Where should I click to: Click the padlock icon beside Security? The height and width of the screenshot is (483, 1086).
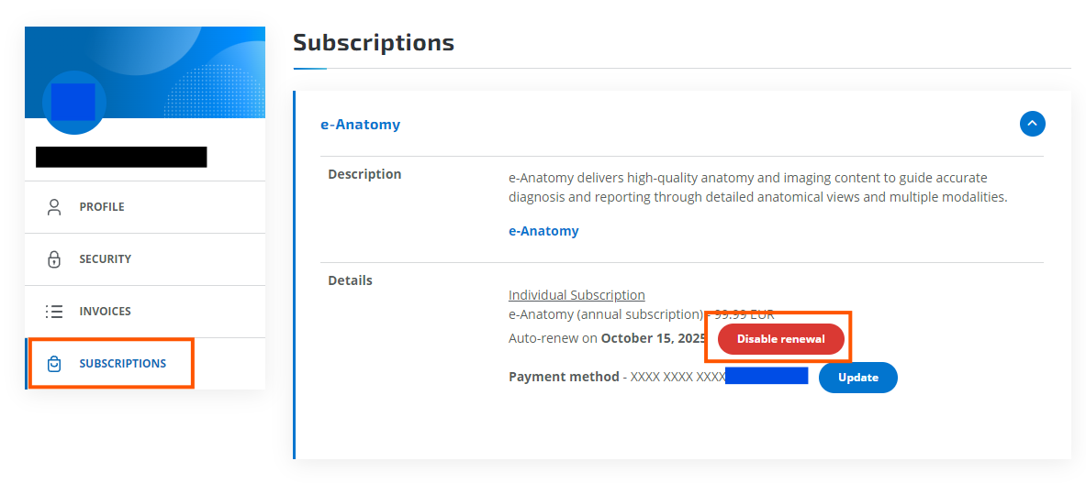pyautogui.click(x=54, y=259)
